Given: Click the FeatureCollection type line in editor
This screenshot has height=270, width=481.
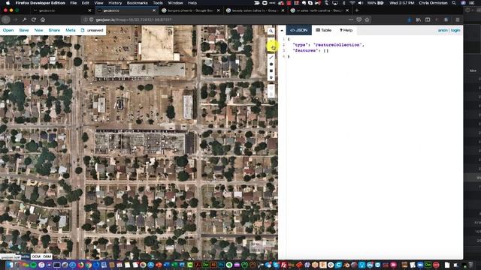Looking at the screenshot, I should pyautogui.click(x=328, y=45).
